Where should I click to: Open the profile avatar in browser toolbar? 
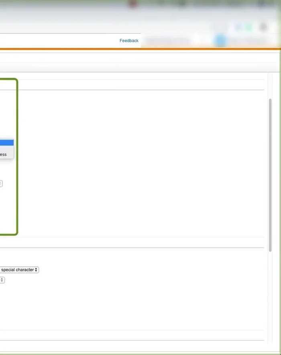263,27
